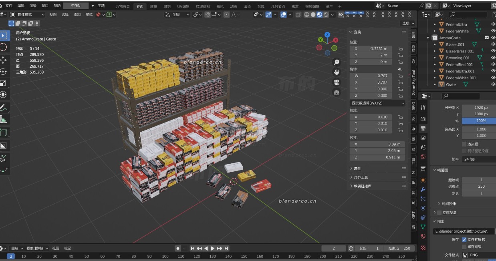Select the Measure tool in left toolbar
This screenshot has width=496, height=261.
point(3,120)
